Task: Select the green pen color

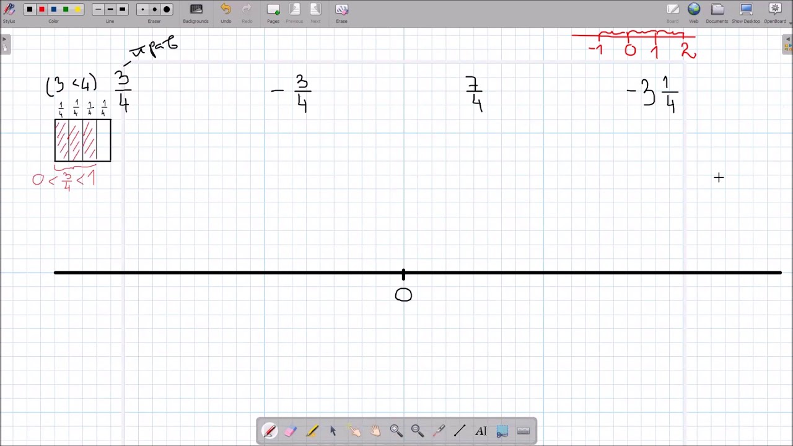Action: (x=66, y=9)
